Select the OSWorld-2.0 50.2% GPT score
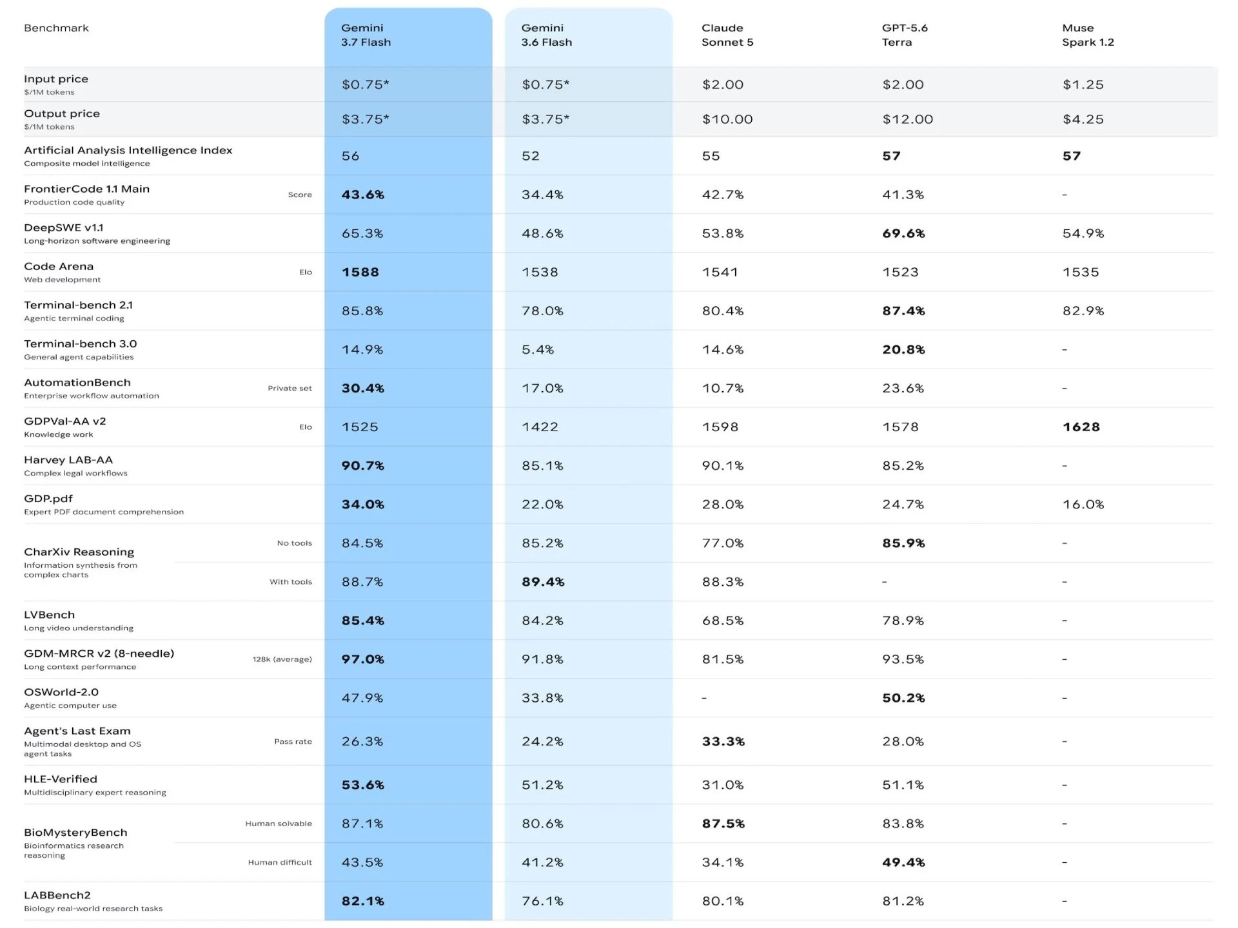Screen dimensions: 1238x928 click(903, 698)
